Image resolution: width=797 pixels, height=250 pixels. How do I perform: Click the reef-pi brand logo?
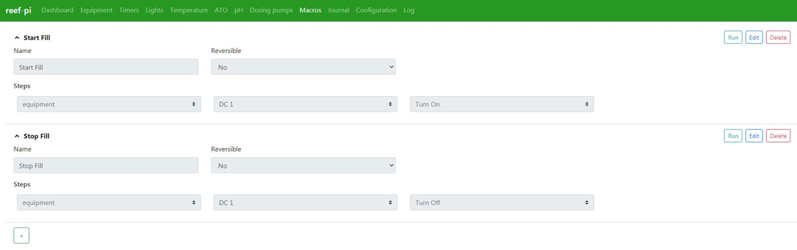[18, 11]
